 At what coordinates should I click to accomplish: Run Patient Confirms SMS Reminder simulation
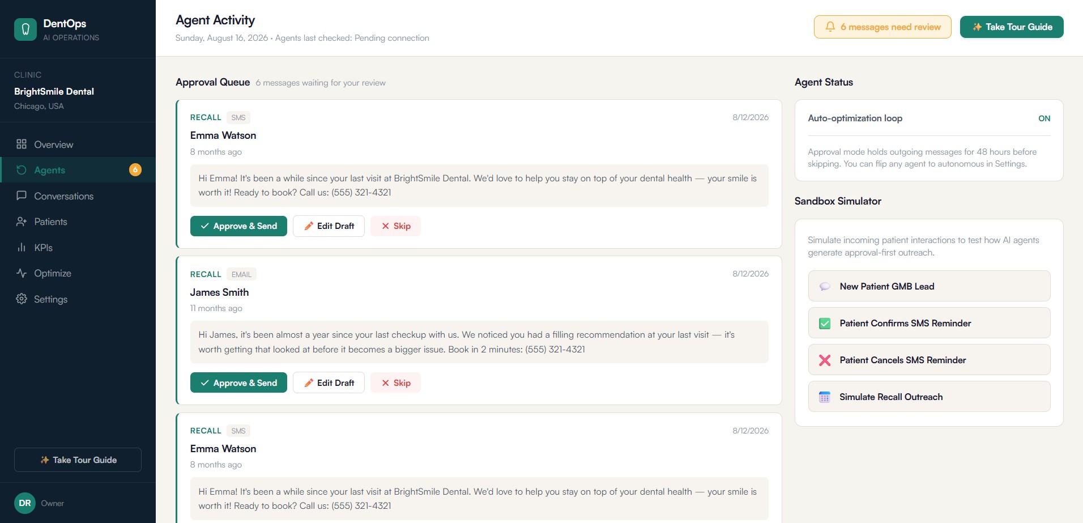[x=929, y=323]
